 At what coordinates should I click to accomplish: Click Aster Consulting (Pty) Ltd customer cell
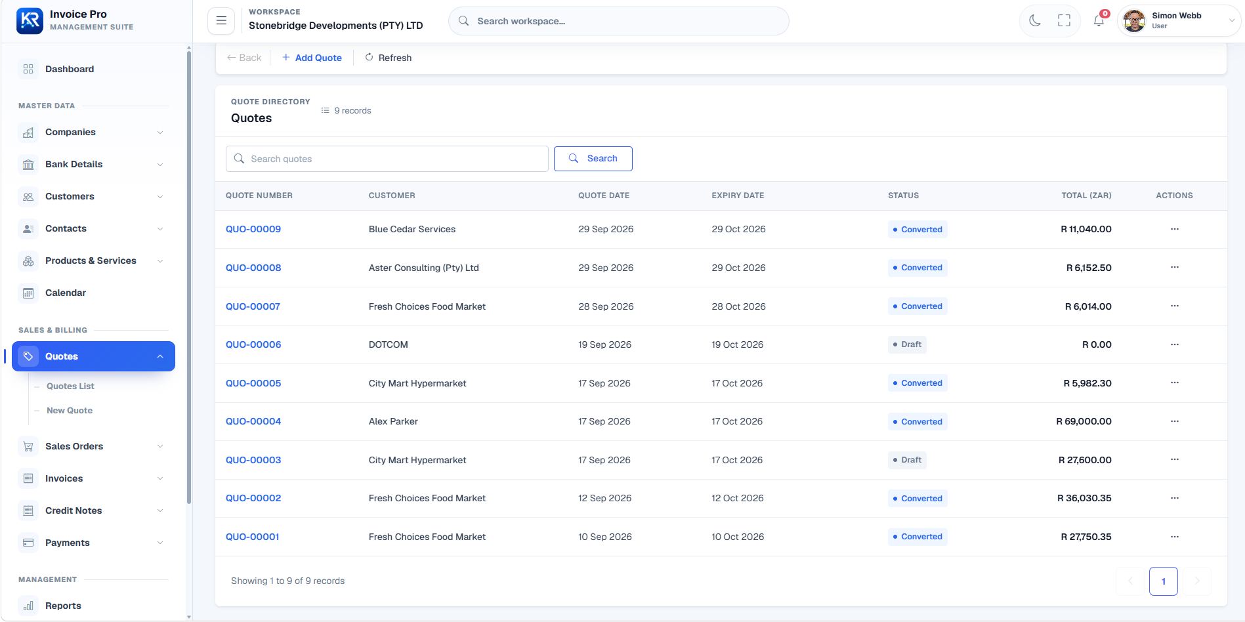click(x=424, y=268)
